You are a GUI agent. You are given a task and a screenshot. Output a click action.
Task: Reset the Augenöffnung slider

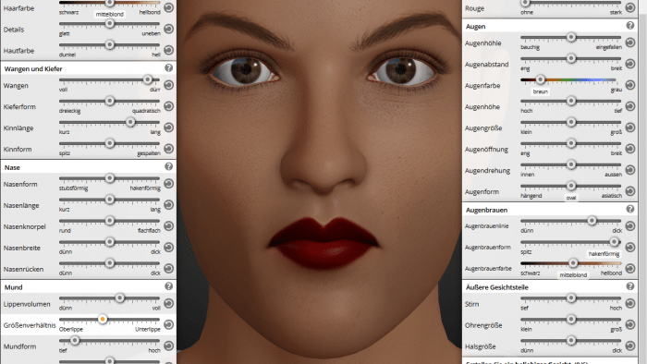[x=630, y=149]
